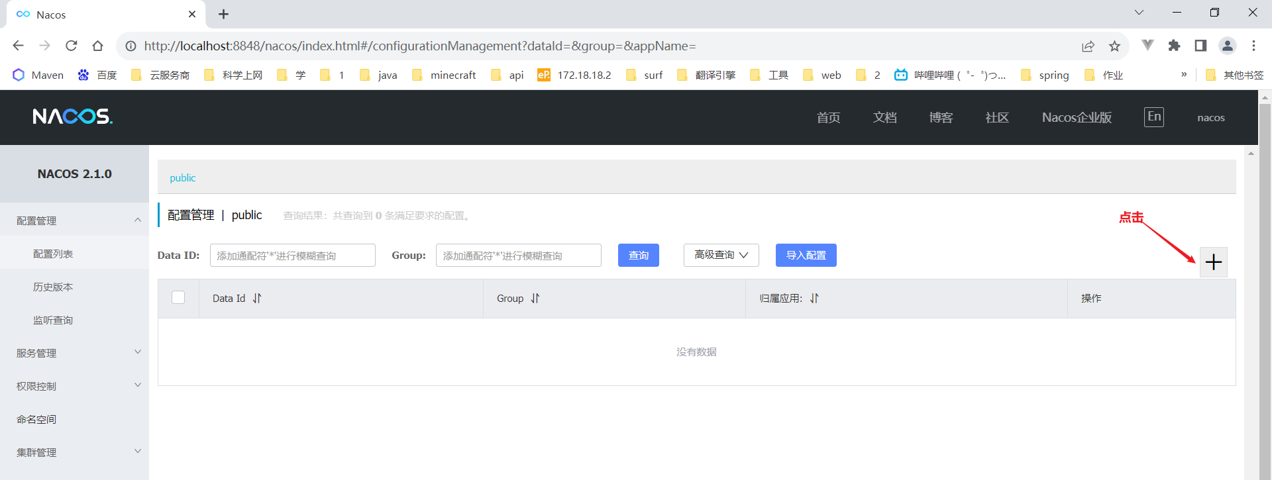Open 科学上网 bookmark folder
The width and height of the screenshot is (1272, 480).
(x=233, y=75)
